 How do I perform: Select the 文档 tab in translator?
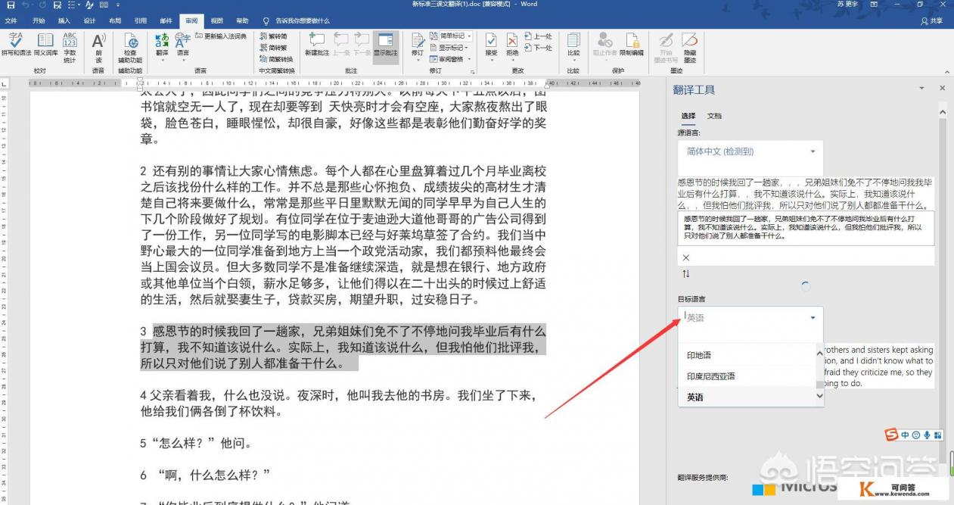(714, 116)
